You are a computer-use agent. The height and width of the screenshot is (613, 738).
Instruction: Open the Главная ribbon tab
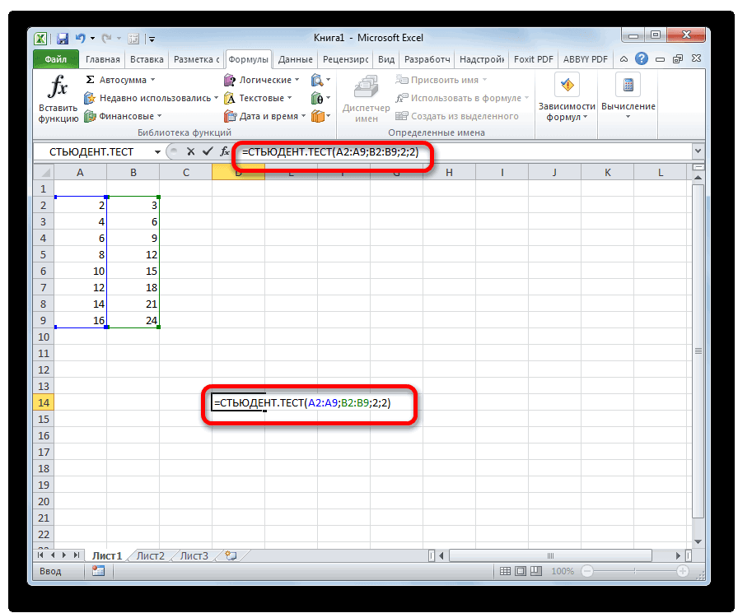tap(103, 59)
